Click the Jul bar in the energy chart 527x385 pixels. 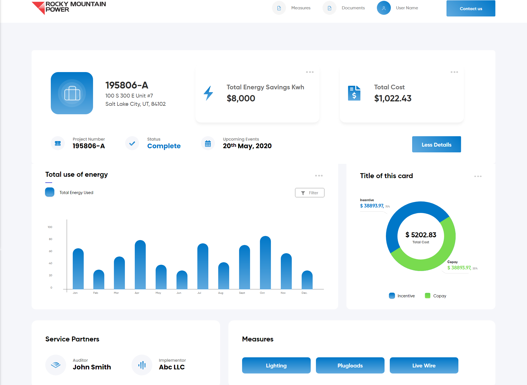click(203, 266)
